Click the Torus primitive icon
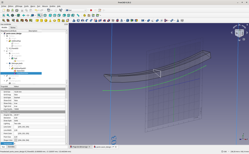Viewport: 249px width, 154px height. pyautogui.click(x=54, y=20)
